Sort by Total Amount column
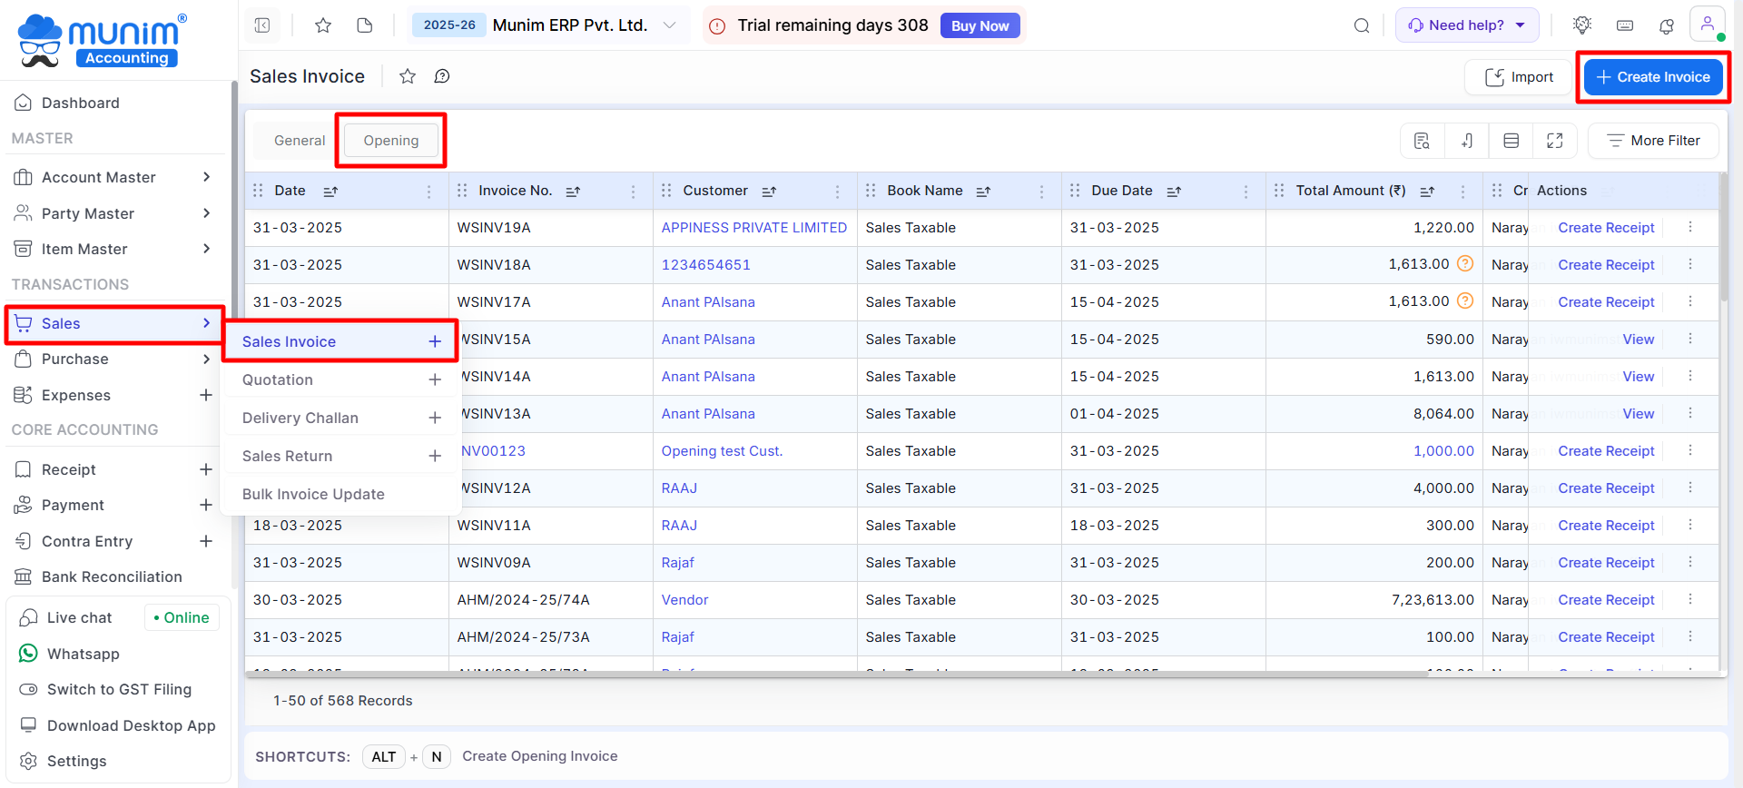This screenshot has height=788, width=1743. (1426, 191)
